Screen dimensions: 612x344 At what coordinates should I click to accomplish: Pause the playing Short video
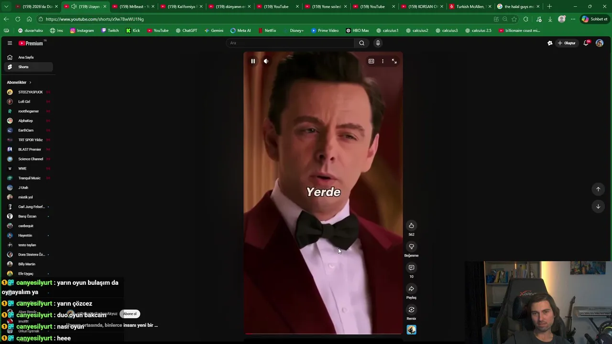[x=253, y=61]
